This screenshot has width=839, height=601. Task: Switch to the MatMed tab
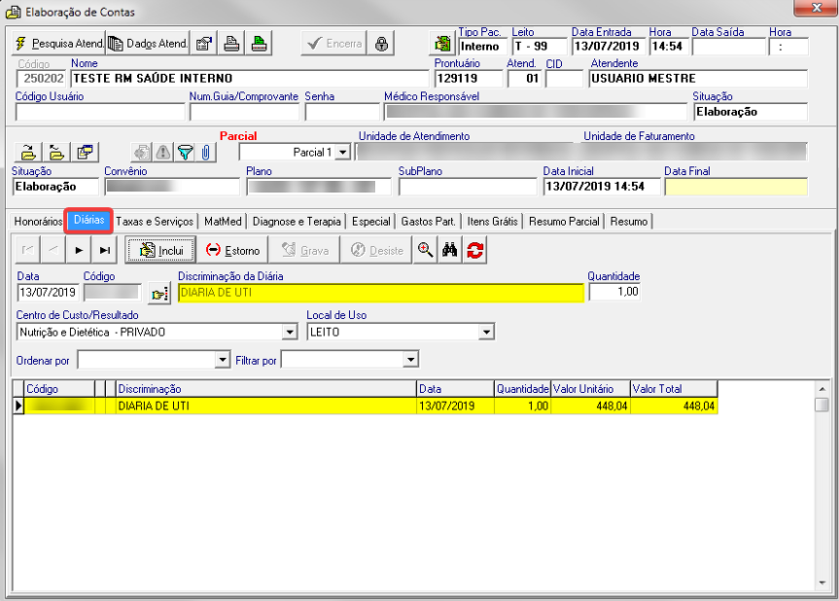[223, 222]
